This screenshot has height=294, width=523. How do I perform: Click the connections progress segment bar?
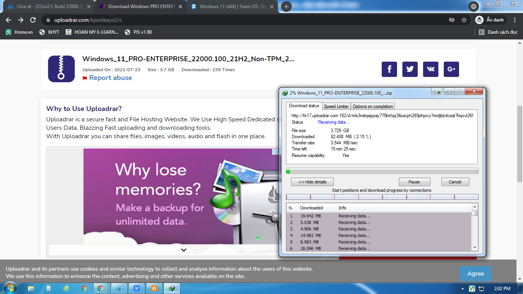(382, 197)
